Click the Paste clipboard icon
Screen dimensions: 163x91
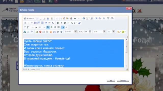click(64, 18)
